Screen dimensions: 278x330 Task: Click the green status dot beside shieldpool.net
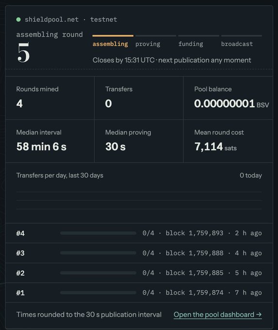[18, 19]
